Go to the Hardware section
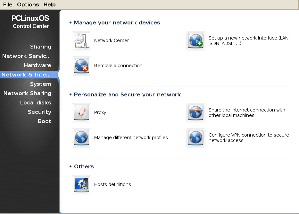299x214 pixels. pos(37,66)
